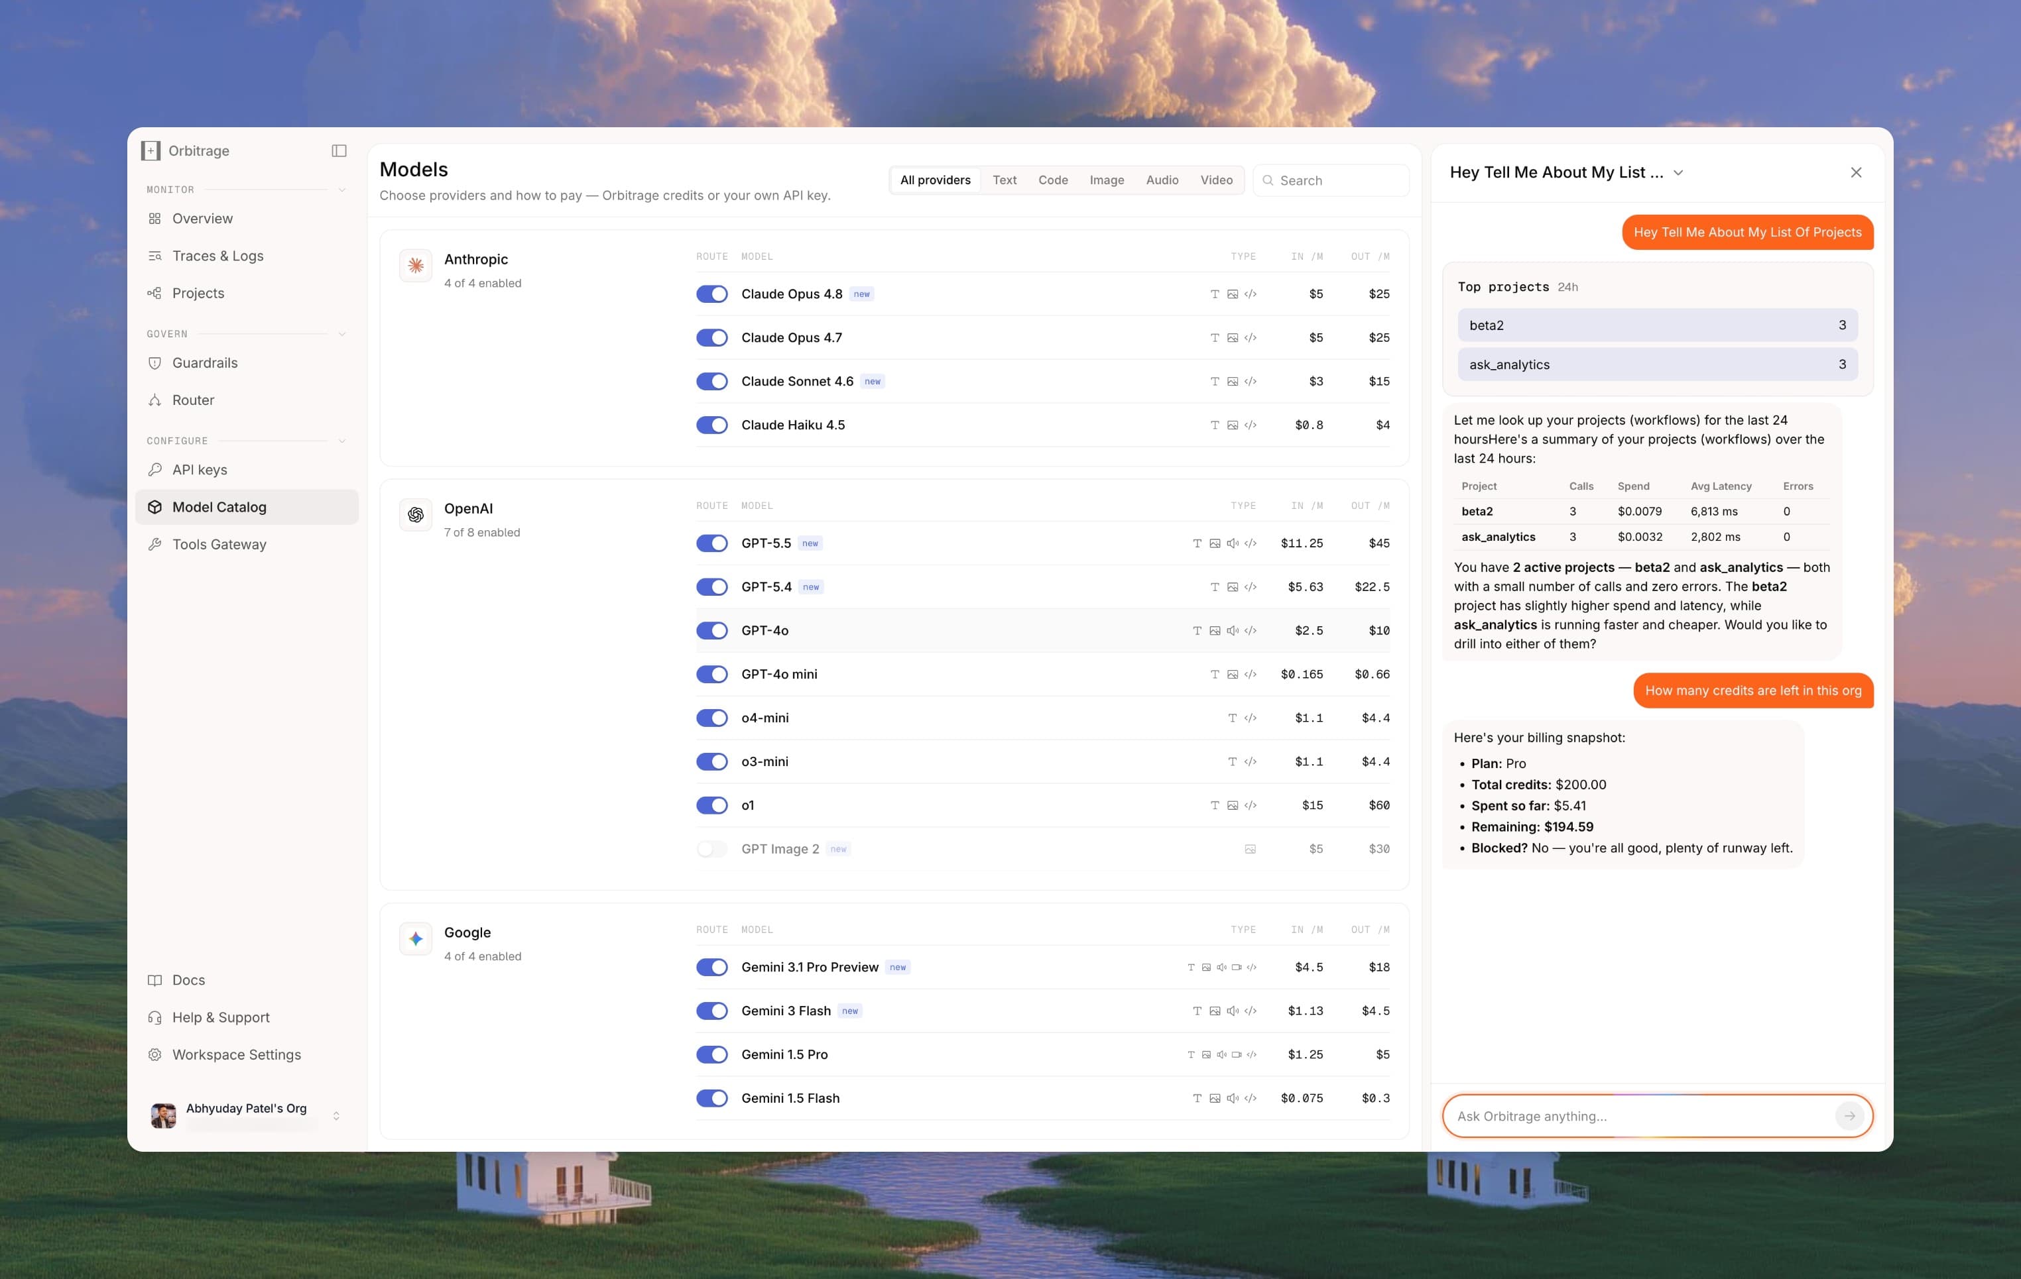Open Tools Gateway

tap(247, 544)
